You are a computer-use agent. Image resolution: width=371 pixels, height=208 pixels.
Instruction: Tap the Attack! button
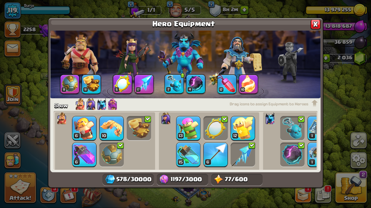coord(20,187)
